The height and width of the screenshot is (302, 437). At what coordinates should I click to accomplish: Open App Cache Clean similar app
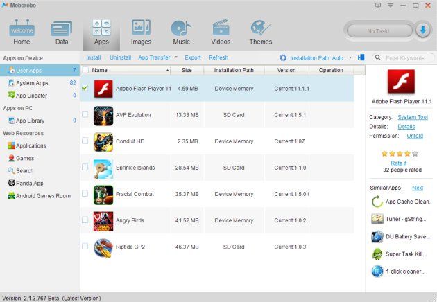pos(402,202)
